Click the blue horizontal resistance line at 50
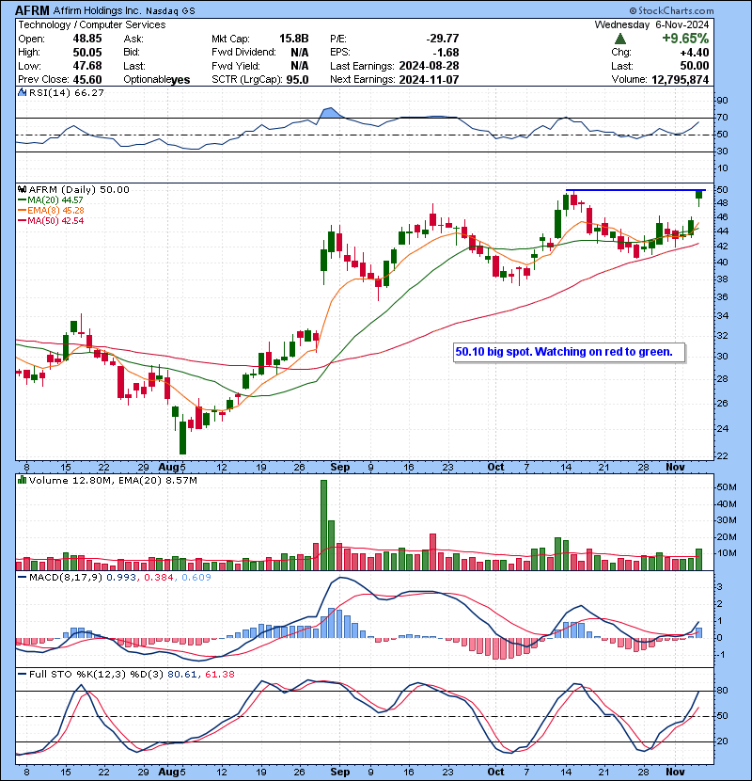752x781 pixels. pos(635,190)
